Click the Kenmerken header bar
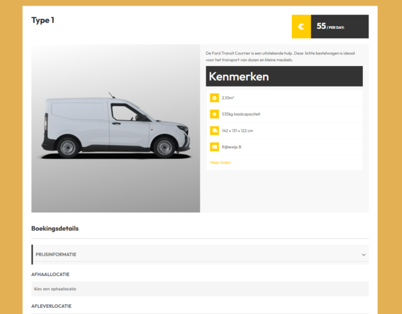Screen dimensions: 402x314 (x=284, y=77)
